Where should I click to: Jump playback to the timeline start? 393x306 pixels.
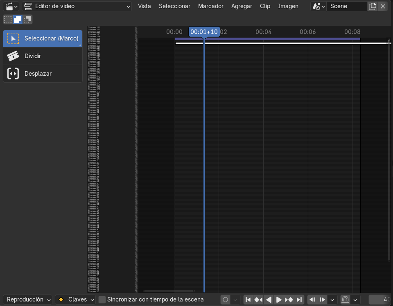pos(248,299)
